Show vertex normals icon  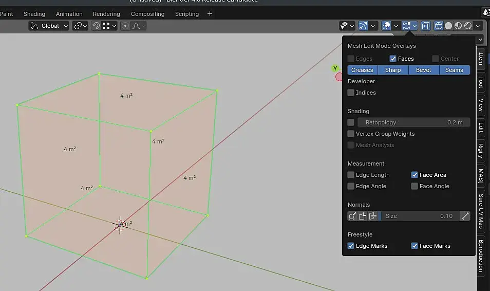pyautogui.click(x=352, y=216)
